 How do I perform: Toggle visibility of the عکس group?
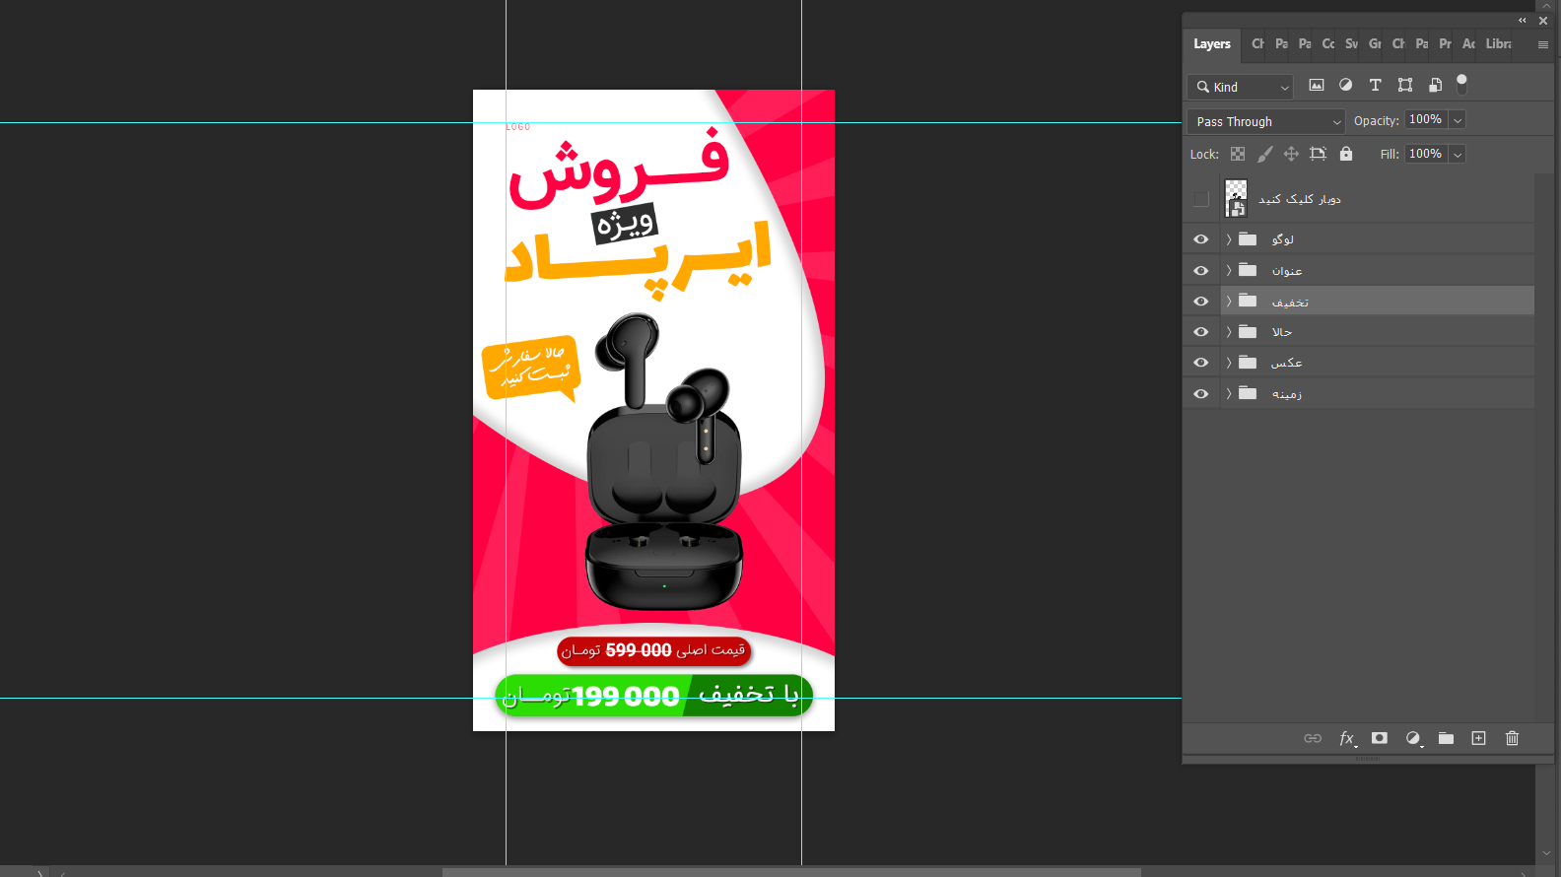pyautogui.click(x=1200, y=363)
